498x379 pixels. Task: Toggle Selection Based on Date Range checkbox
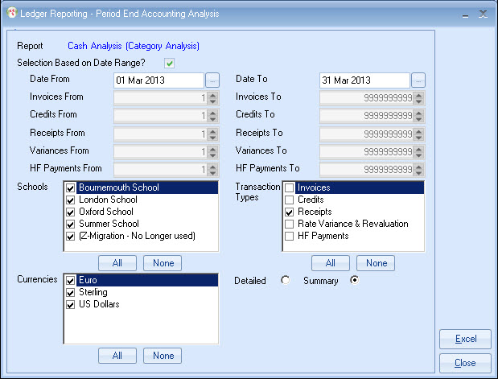click(x=170, y=63)
